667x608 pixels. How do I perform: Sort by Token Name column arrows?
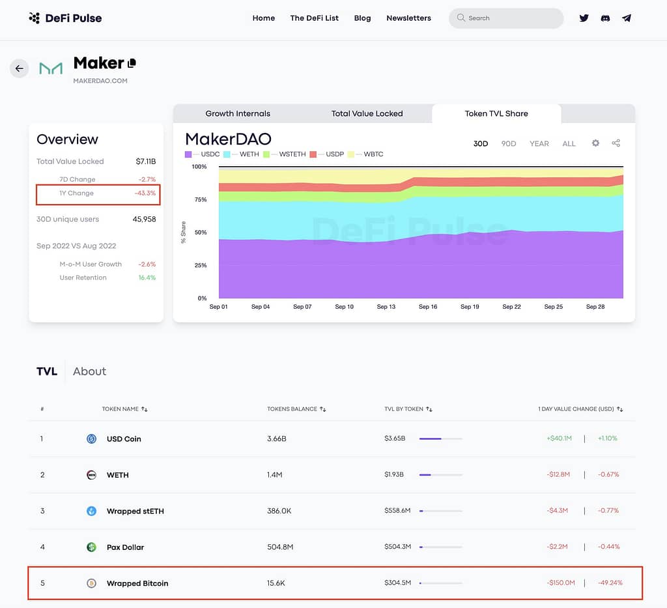[145, 409]
